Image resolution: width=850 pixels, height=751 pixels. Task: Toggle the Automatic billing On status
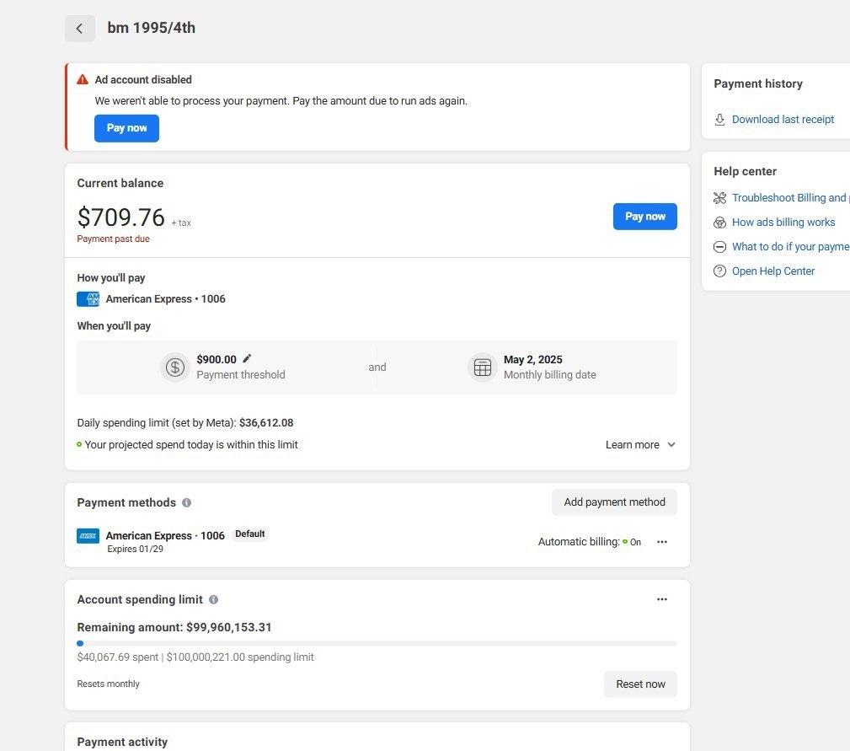tap(632, 542)
